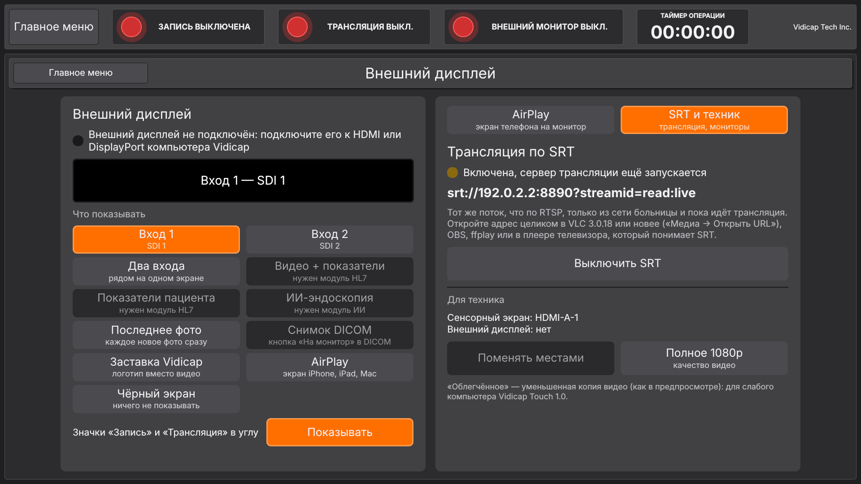Select source Вход 1 SDI 1
Viewport: 861px width, 484px height.
pyautogui.click(x=156, y=239)
